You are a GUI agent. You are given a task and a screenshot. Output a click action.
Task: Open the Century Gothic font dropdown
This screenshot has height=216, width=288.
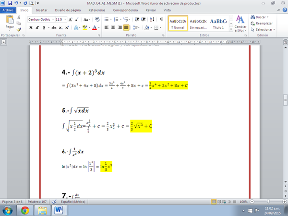tap(53, 19)
